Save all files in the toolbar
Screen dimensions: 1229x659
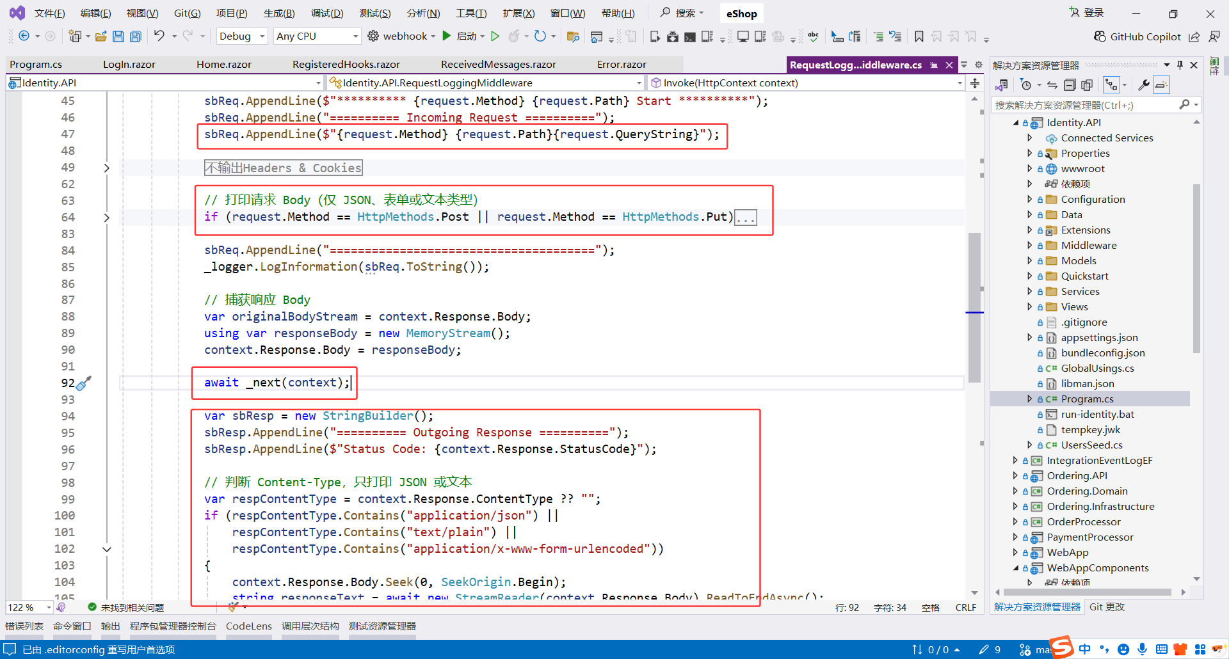(135, 36)
